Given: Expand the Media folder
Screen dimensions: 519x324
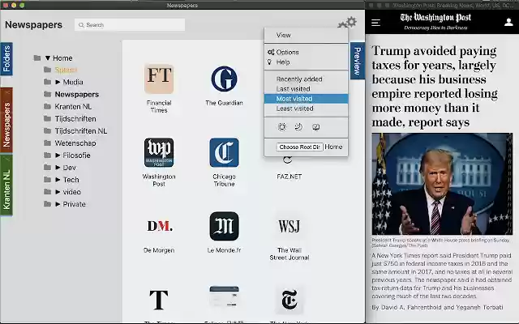Looking at the screenshot, I should tap(58, 82).
